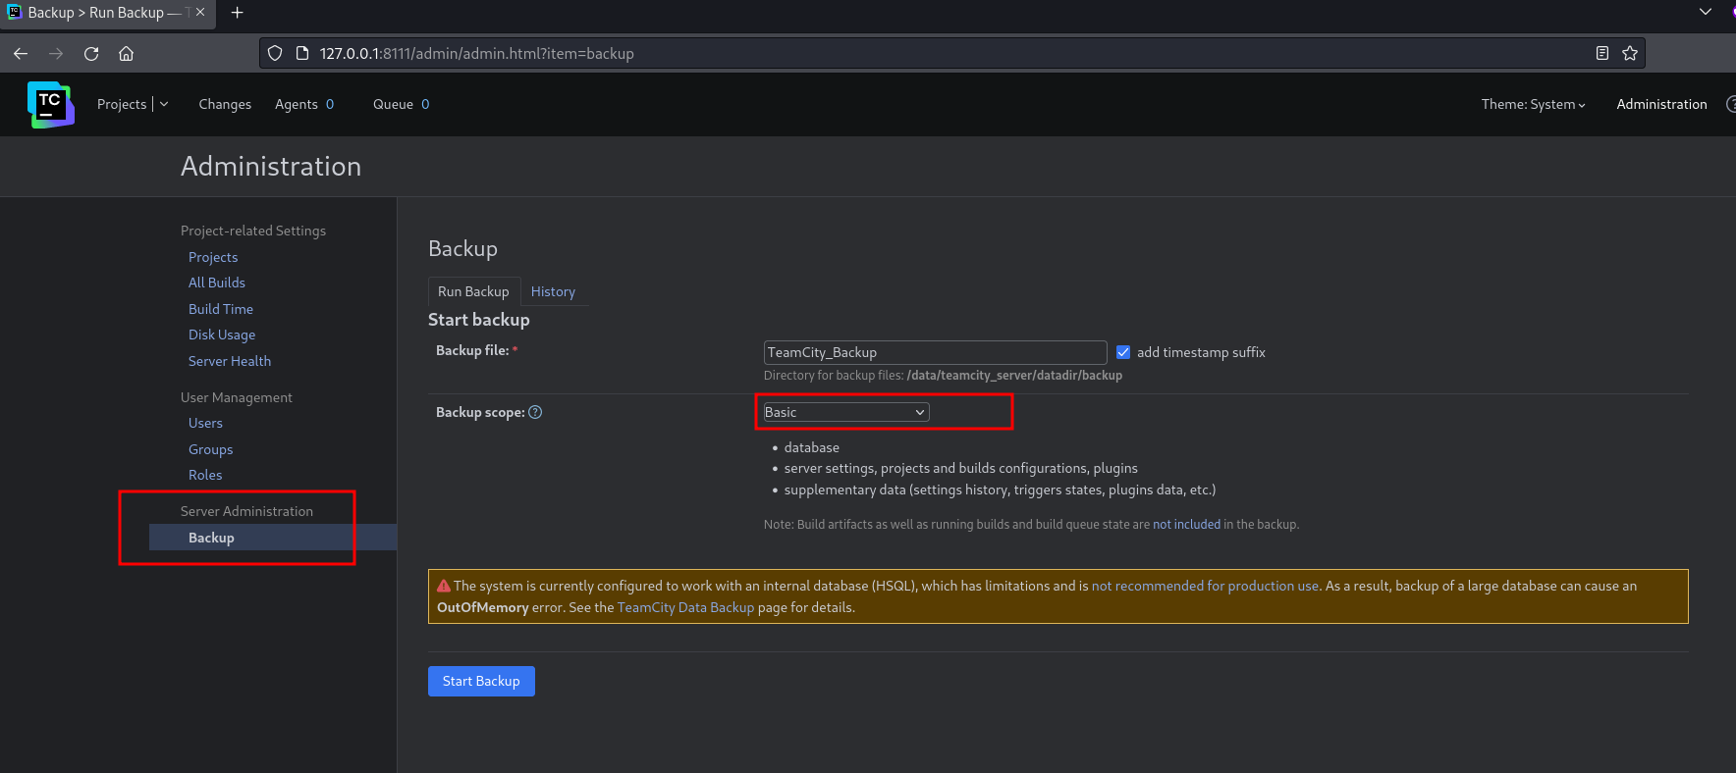Open the Server Health sidebar link

pos(230,361)
